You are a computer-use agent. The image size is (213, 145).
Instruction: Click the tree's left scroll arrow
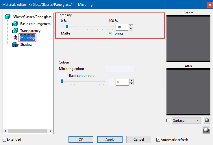[5, 131]
